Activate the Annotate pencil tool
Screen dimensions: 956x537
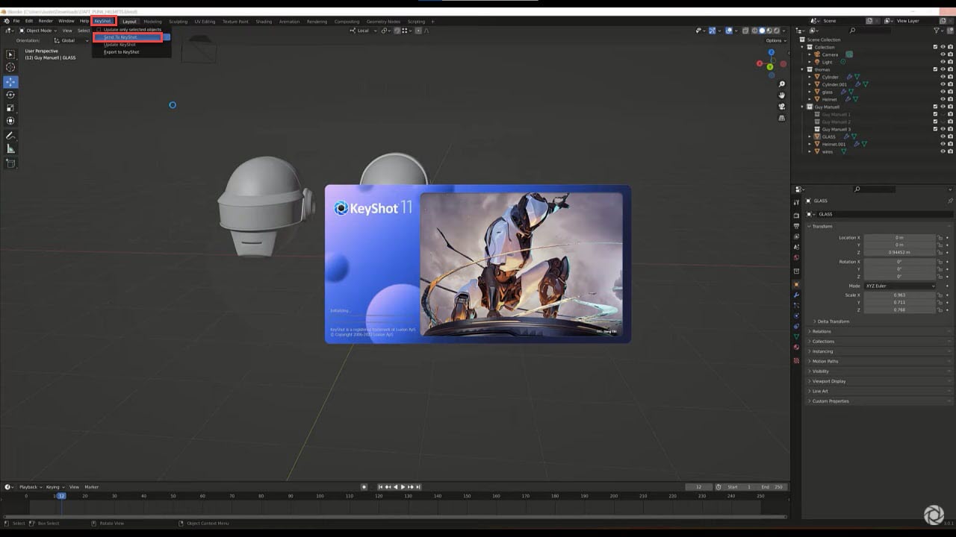(x=10, y=136)
